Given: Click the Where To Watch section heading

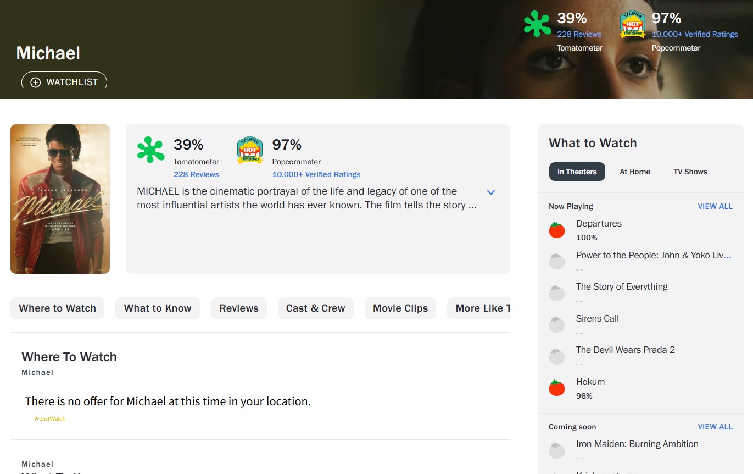Looking at the screenshot, I should [x=69, y=357].
